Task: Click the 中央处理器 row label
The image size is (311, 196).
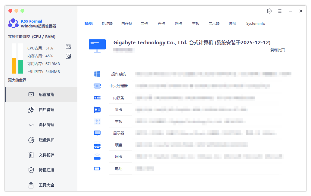Action: [x=119, y=86]
